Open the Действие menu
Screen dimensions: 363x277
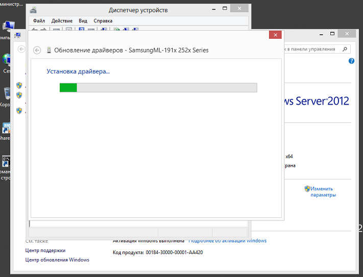tap(62, 21)
